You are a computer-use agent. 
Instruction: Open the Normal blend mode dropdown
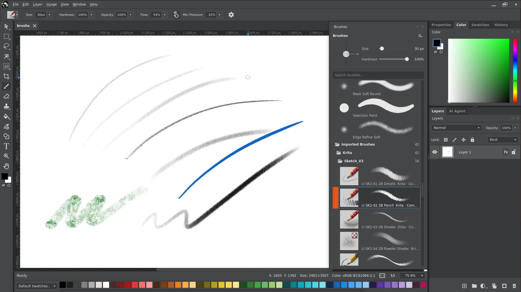pyautogui.click(x=456, y=128)
